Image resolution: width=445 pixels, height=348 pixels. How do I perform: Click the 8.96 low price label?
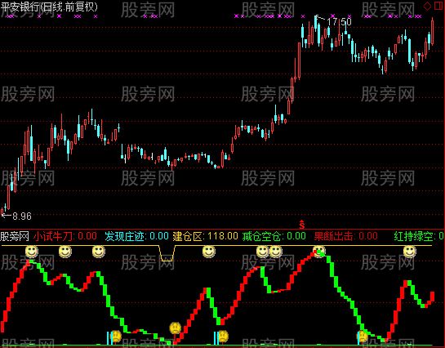pyautogui.click(x=22, y=216)
